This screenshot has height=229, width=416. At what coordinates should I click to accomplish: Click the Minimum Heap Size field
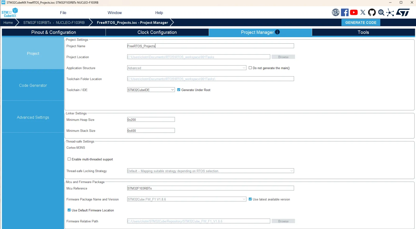151,120
